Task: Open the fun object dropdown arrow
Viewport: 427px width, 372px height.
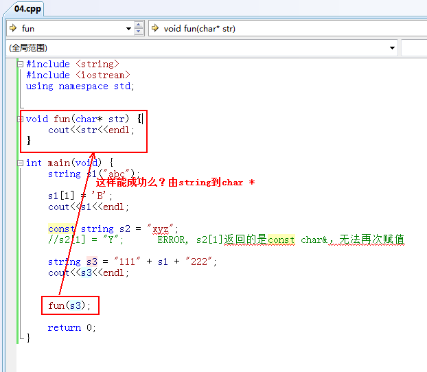Action: coord(128,28)
